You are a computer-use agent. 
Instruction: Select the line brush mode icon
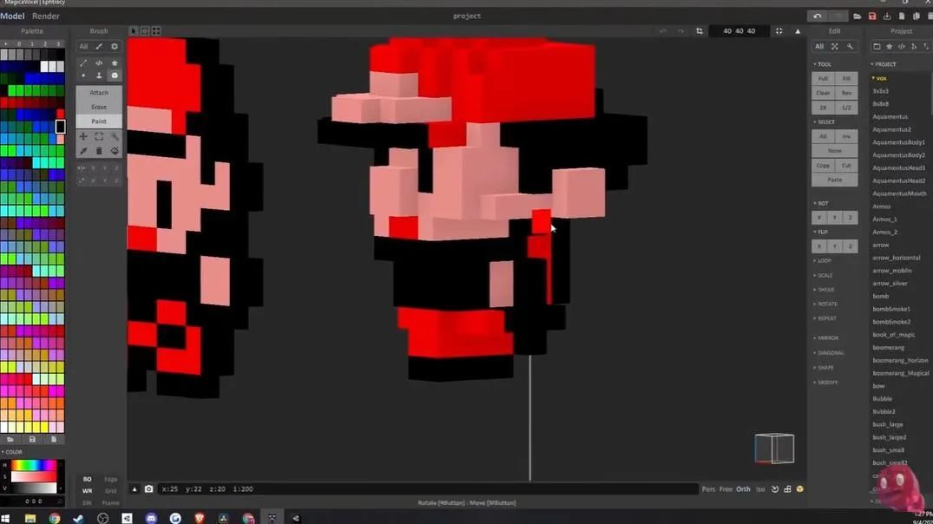point(83,63)
